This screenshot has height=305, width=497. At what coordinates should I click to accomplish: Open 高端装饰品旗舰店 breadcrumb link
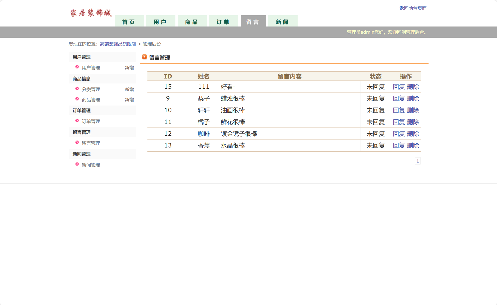[x=118, y=44]
